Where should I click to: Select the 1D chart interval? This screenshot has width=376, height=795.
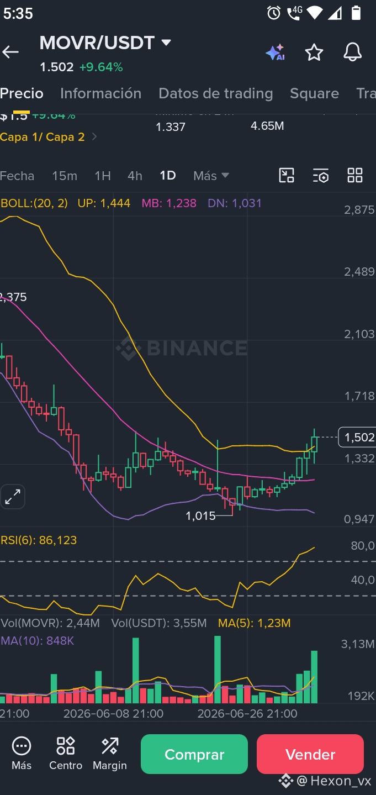[168, 176]
